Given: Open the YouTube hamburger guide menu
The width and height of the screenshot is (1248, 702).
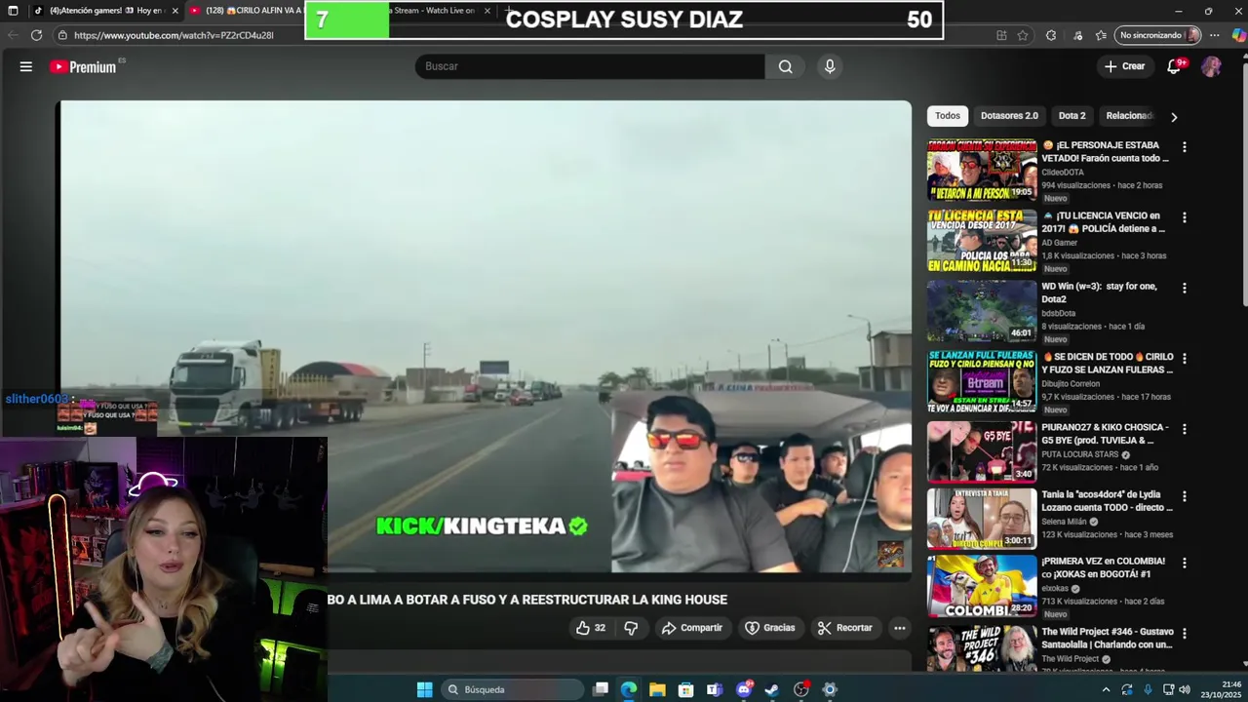Looking at the screenshot, I should (x=26, y=66).
